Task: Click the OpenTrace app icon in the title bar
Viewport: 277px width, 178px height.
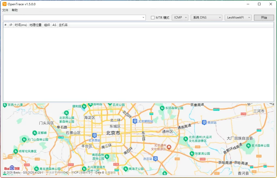Action: coord(5,4)
